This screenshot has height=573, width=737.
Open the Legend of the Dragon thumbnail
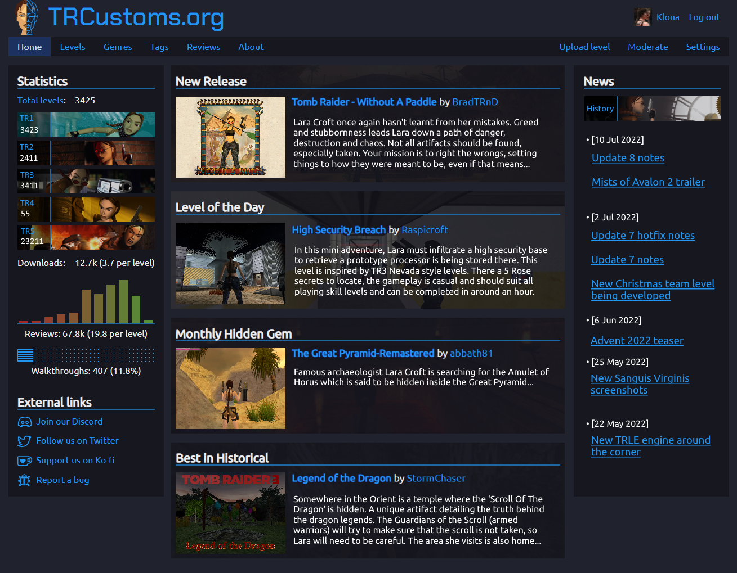[x=230, y=513]
